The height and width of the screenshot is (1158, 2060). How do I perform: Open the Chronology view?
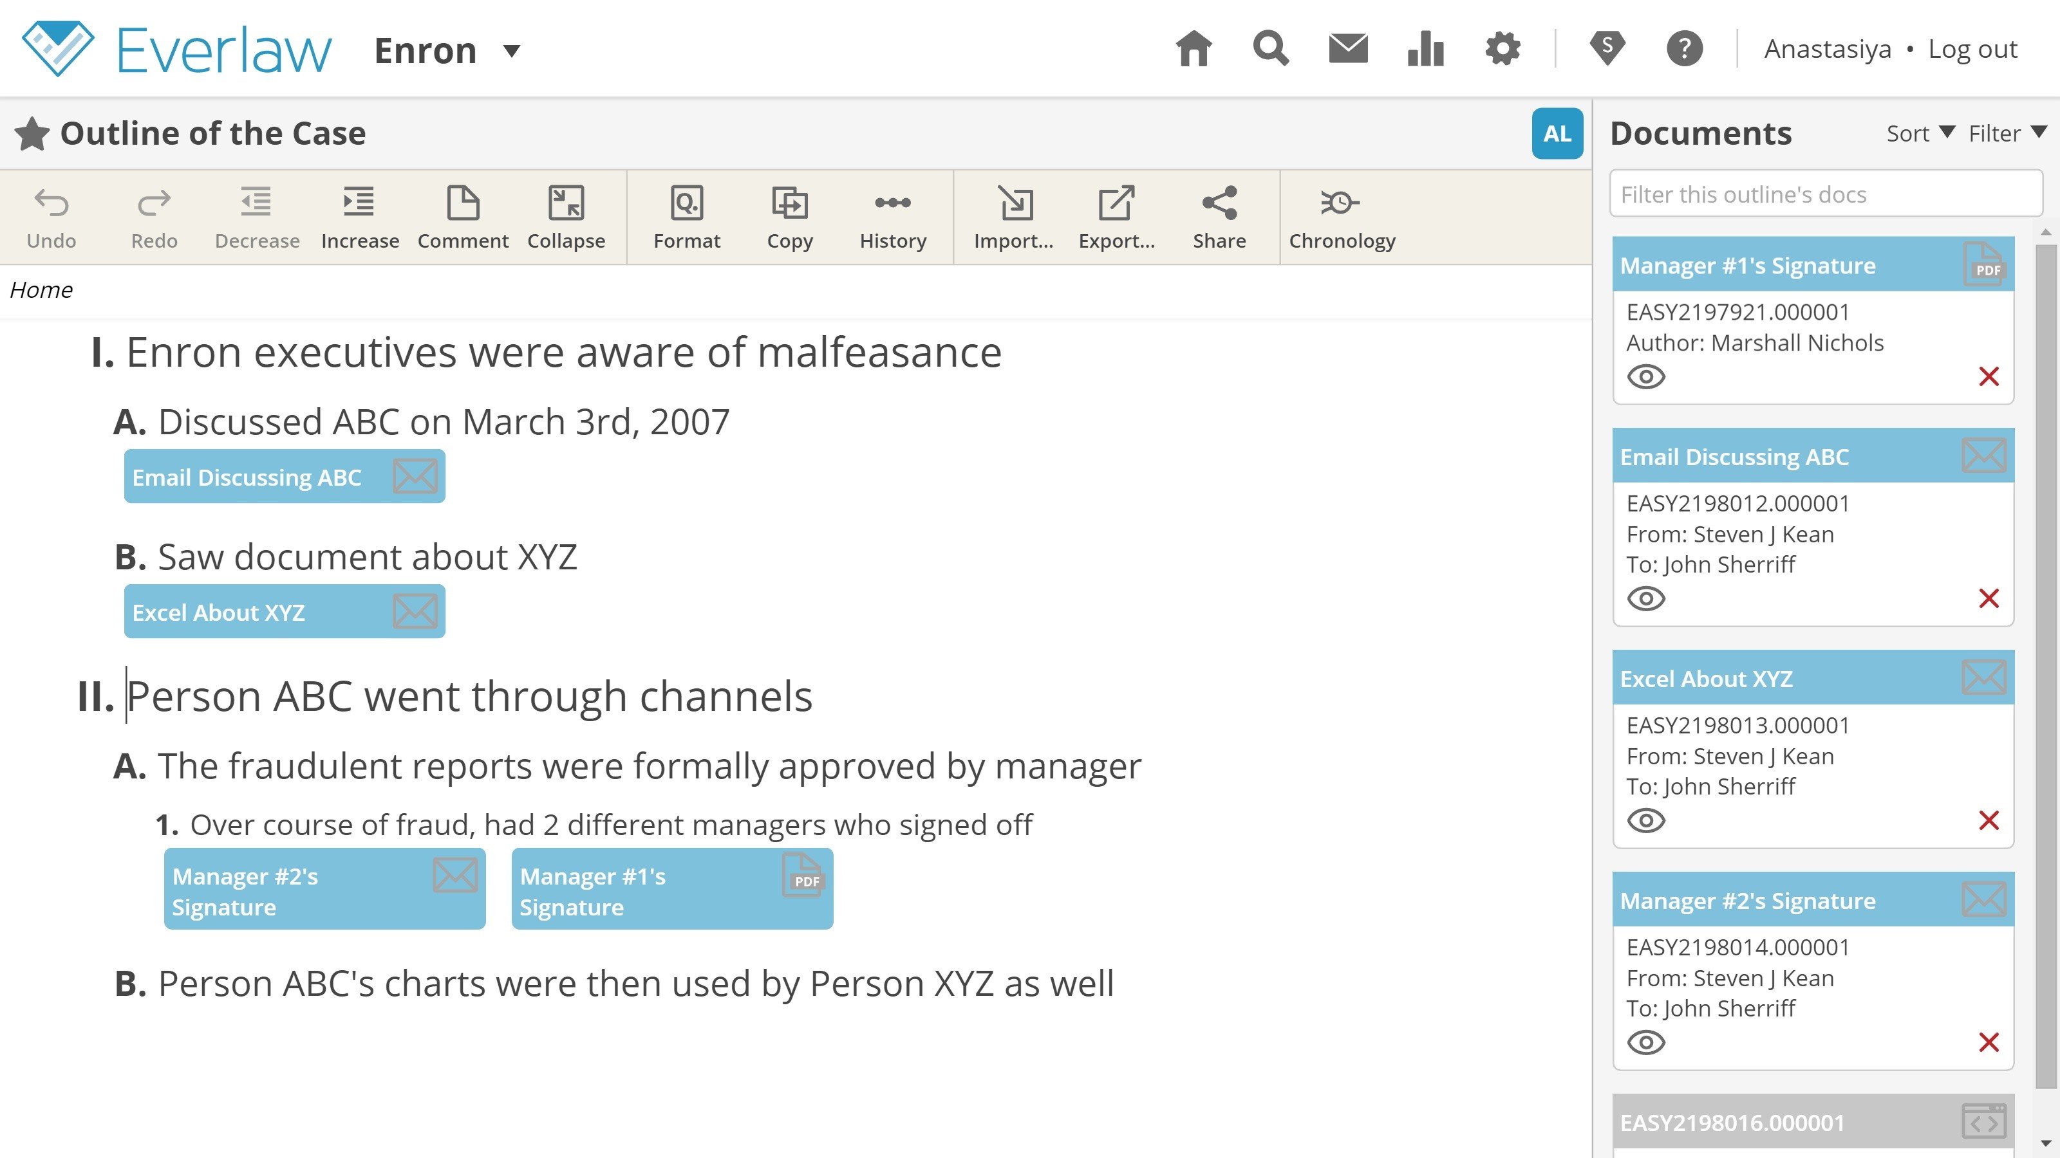click(x=1342, y=217)
